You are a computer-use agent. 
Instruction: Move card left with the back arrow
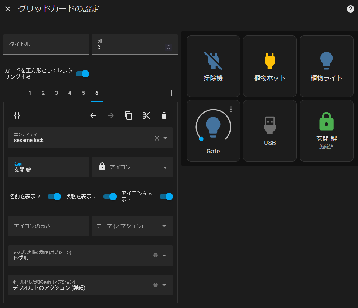click(x=93, y=115)
